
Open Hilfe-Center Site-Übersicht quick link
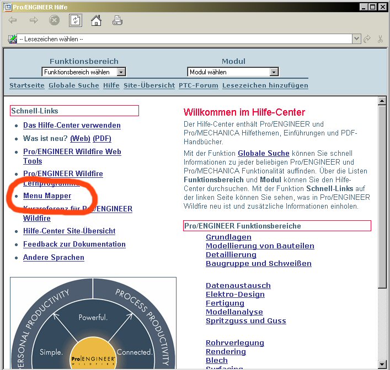[69, 231]
